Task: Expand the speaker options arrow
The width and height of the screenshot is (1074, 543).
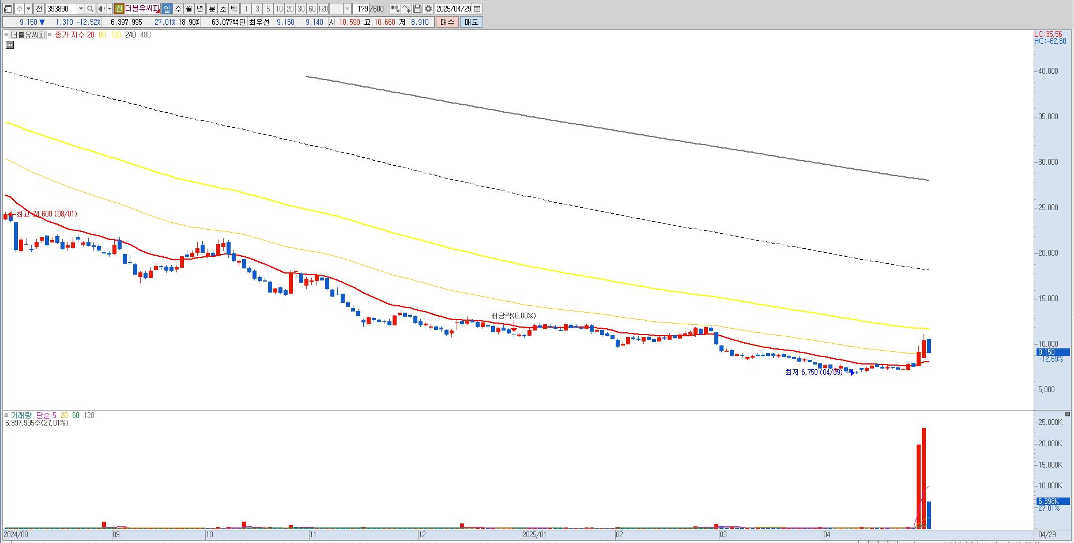Action: [x=110, y=9]
